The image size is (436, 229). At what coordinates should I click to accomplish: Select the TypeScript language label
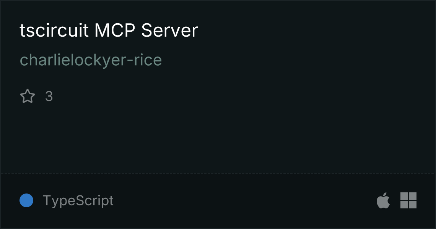point(78,200)
